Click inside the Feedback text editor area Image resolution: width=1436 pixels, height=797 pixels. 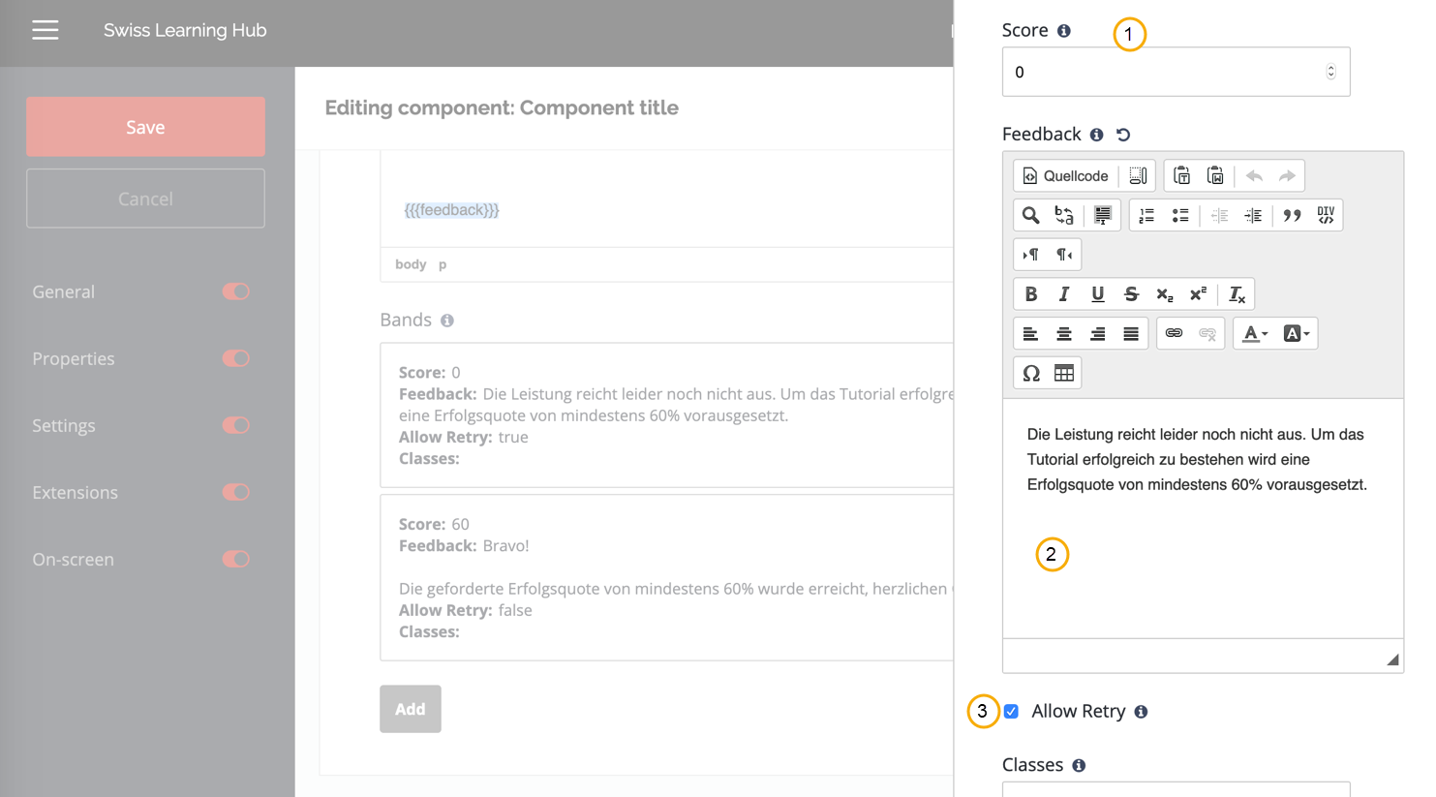(1203, 518)
